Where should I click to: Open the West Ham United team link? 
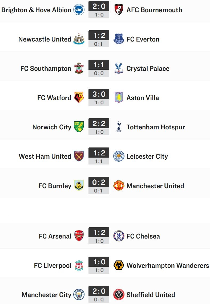click(x=45, y=156)
